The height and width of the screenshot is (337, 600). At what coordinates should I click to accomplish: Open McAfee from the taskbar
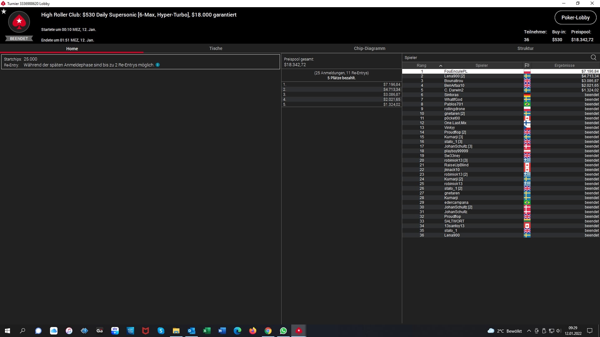[146, 331]
